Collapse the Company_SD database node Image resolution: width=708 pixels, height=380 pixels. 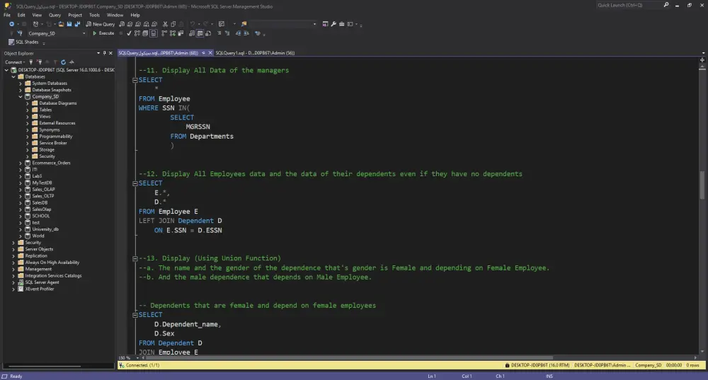pyautogui.click(x=21, y=96)
